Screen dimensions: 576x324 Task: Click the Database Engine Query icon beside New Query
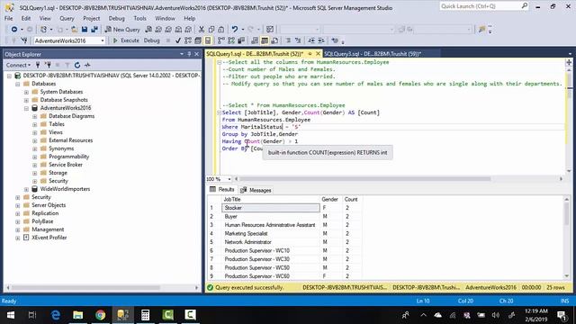click(148, 30)
